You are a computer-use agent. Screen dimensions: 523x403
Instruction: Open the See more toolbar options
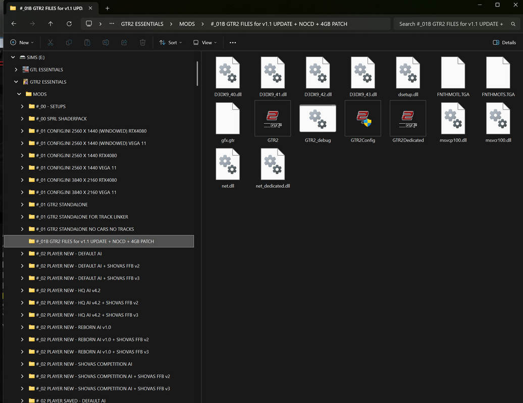click(233, 43)
